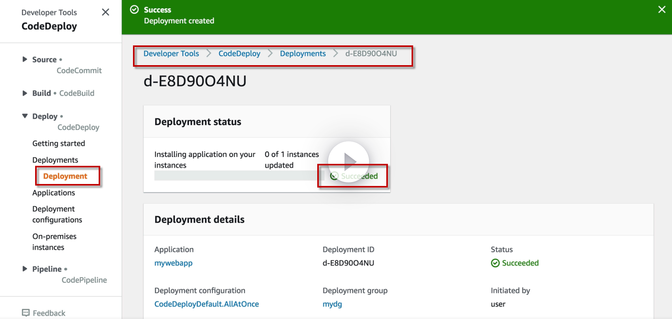
Task: Click the '0 of 1 instances updated' text
Action: pyautogui.click(x=292, y=159)
